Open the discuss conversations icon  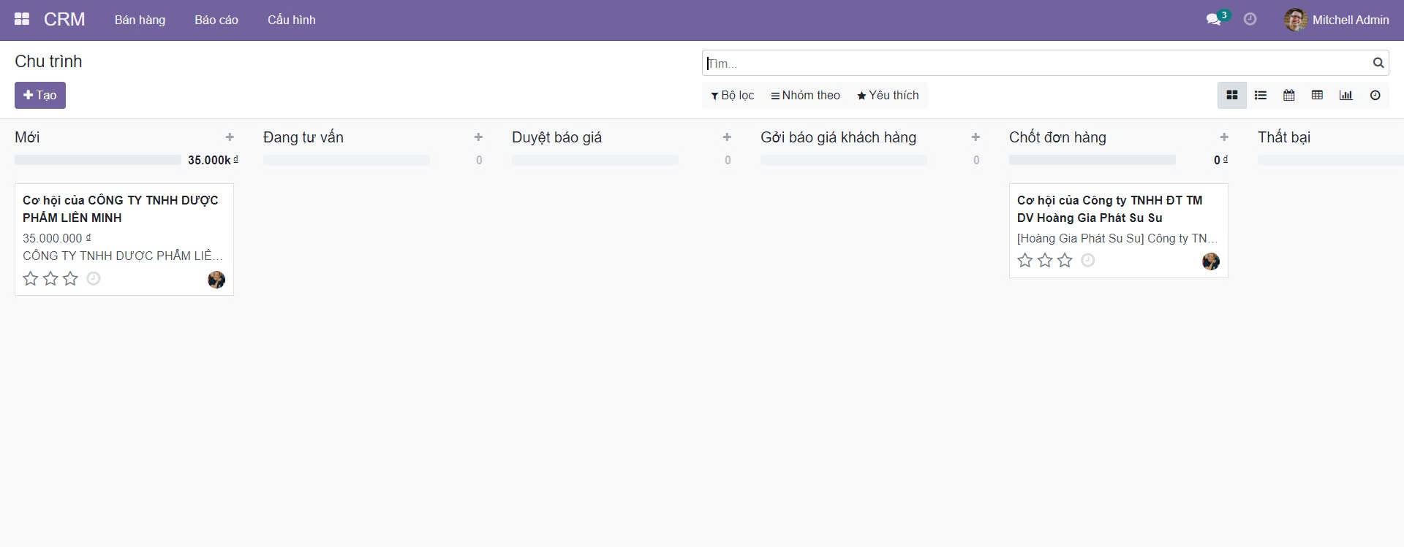click(x=1214, y=20)
